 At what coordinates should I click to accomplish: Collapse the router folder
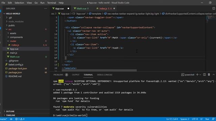(x=8, y=41)
